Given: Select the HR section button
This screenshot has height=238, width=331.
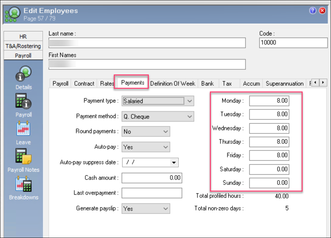Looking at the screenshot, I should 23,36.
